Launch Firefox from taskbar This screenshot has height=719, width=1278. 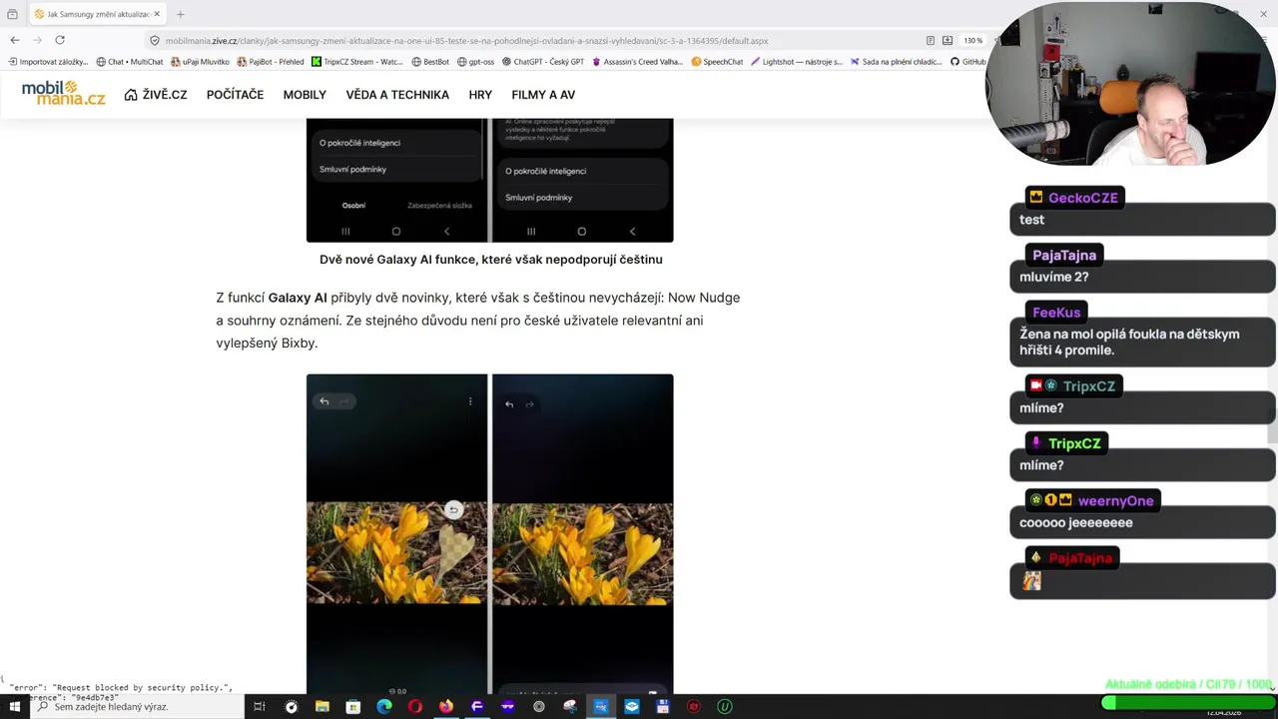[446, 707]
